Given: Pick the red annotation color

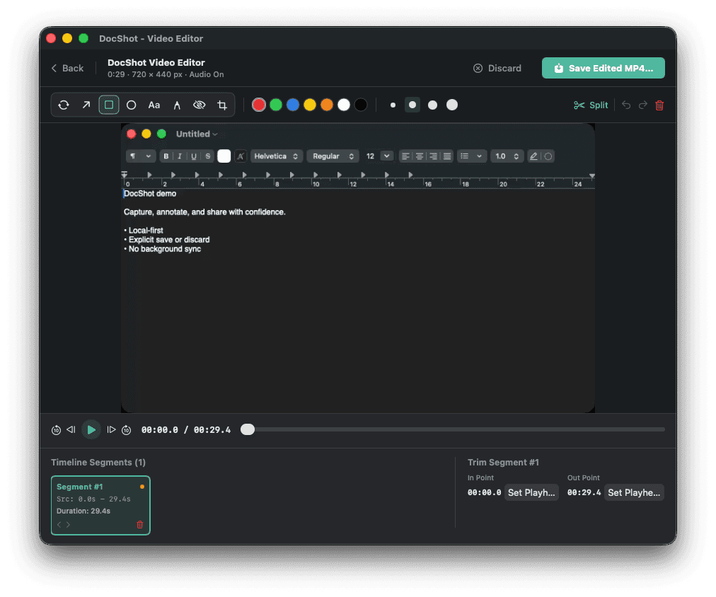Looking at the screenshot, I should point(259,105).
